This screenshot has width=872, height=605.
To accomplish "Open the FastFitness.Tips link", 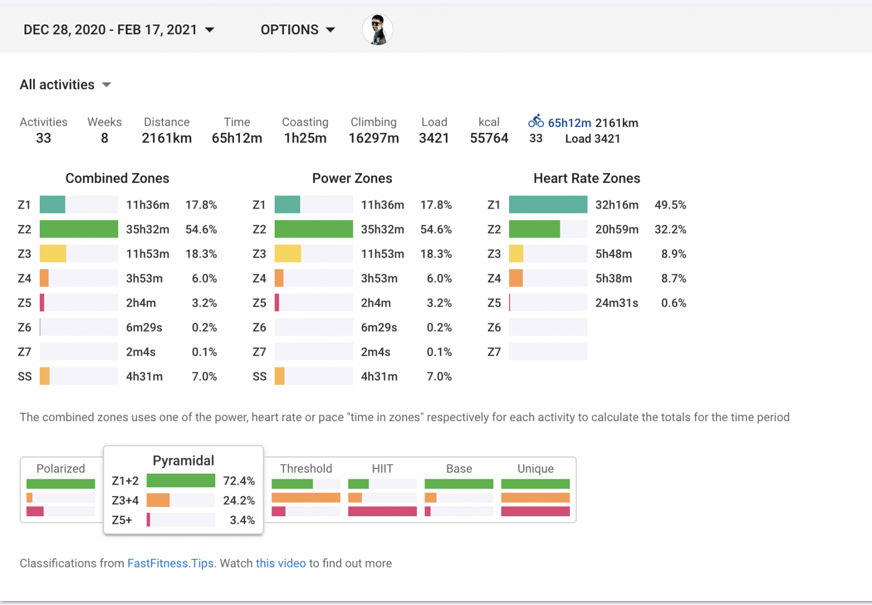I will [x=171, y=564].
